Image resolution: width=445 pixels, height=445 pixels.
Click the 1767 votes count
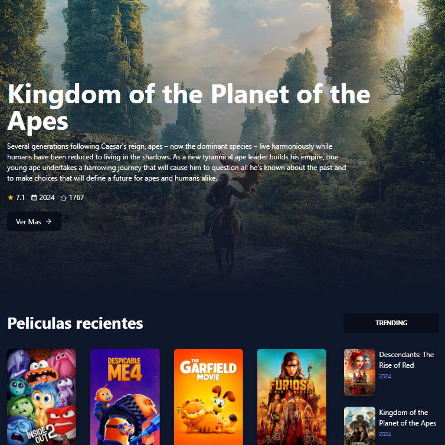76,198
